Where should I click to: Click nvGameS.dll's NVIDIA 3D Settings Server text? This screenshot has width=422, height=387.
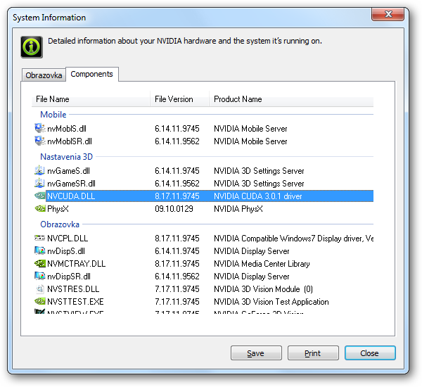coord(259,171)
